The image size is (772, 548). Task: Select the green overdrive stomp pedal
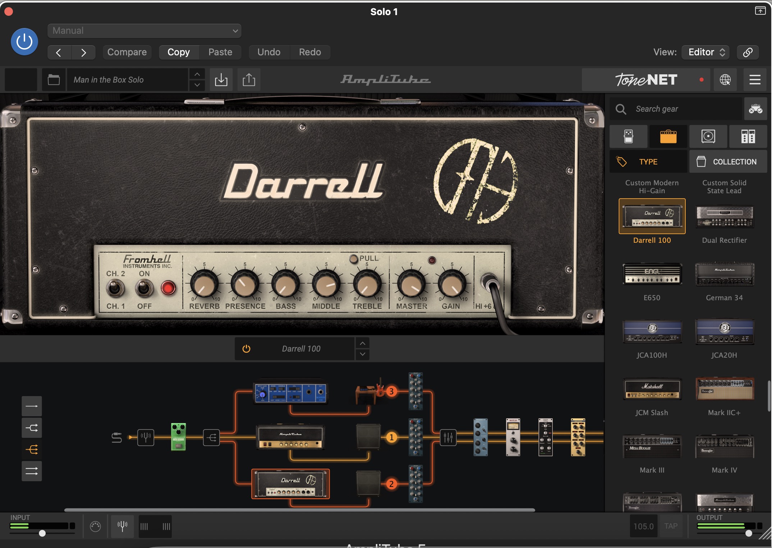[x=178, y=436]
